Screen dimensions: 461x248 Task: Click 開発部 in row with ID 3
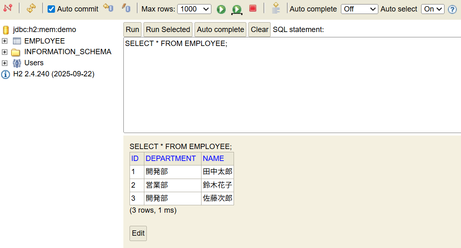pos(173,198)
